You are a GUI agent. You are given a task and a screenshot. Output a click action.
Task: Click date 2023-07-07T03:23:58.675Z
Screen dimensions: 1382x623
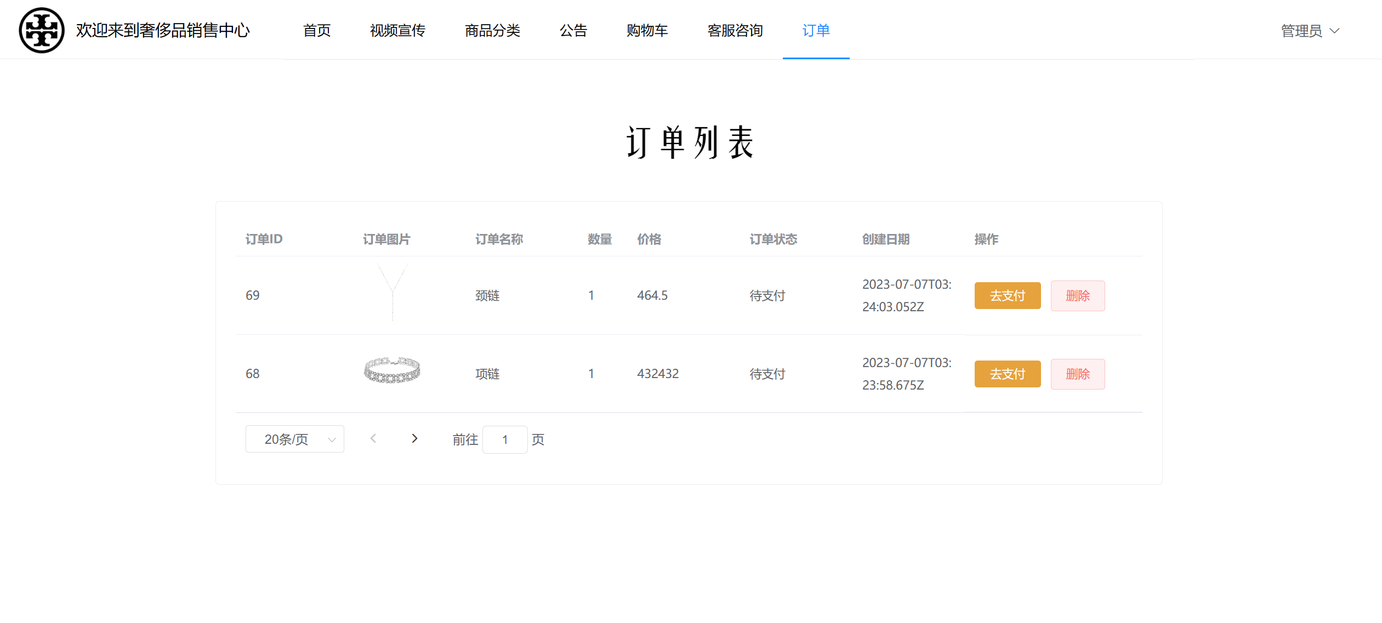pyautogui.click(x=907, y=374)
